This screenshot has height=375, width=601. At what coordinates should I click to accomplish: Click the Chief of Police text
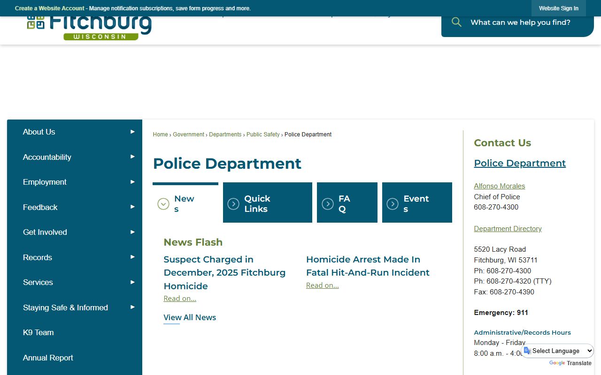click(x=497, y=197)
